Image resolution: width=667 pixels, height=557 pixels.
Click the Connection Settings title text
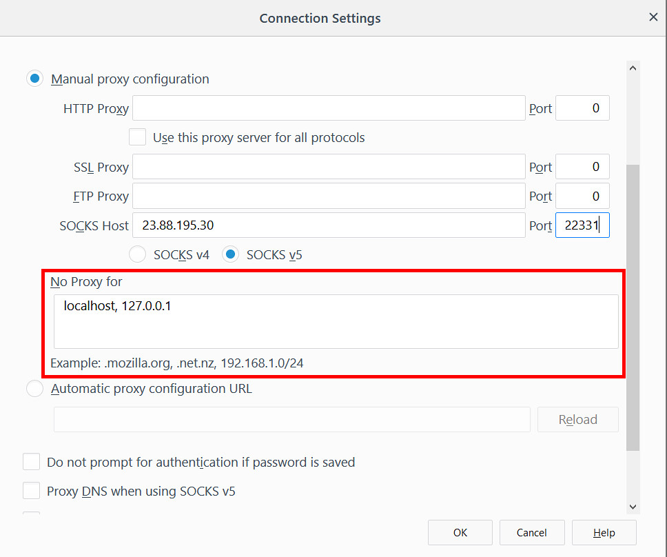coord(320,19)
